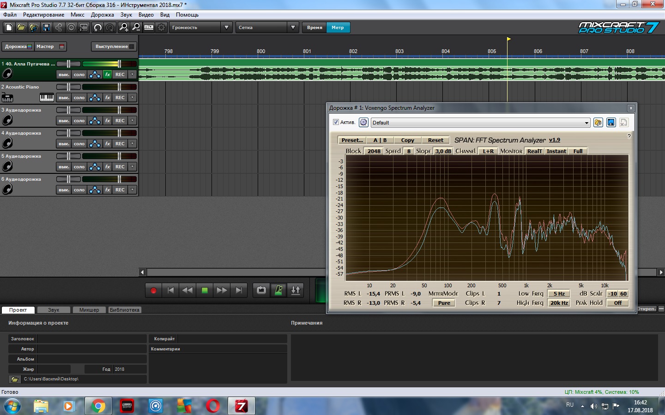Expand options arrow on track 2 Acoustic Piano
The height and width of the screenshot is (415, 665).
pyautogui.click(x=133, y=98)
